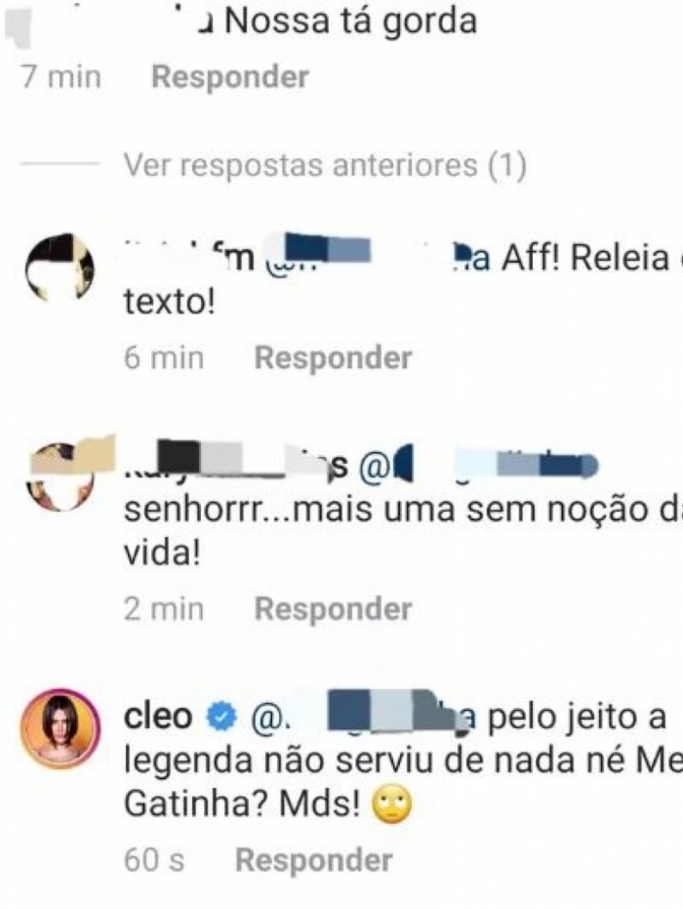Click Responder under the 6 min comment
683x909 pixels.
333,357
